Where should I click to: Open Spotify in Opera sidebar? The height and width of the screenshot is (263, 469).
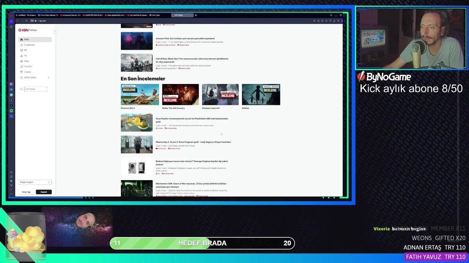click(x=11, y=111)
